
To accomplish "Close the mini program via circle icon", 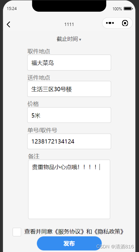I will pyautogui.click(x=125, y=23).
